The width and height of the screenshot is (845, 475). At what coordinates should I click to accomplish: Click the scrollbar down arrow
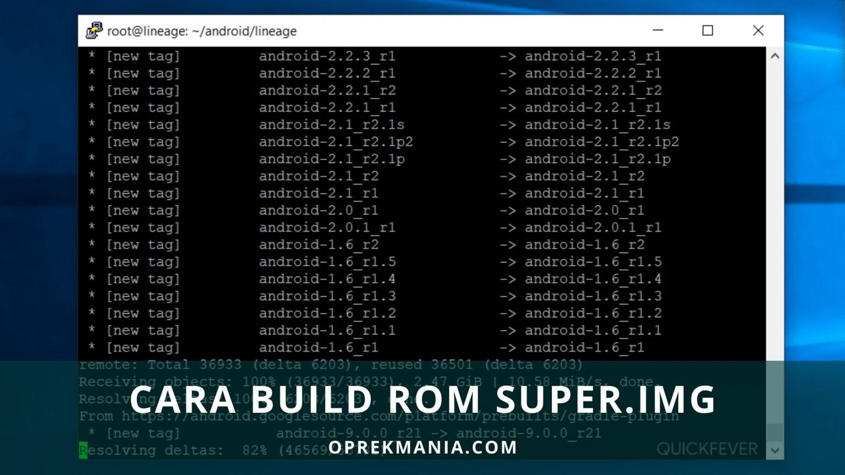pos(775,449)
